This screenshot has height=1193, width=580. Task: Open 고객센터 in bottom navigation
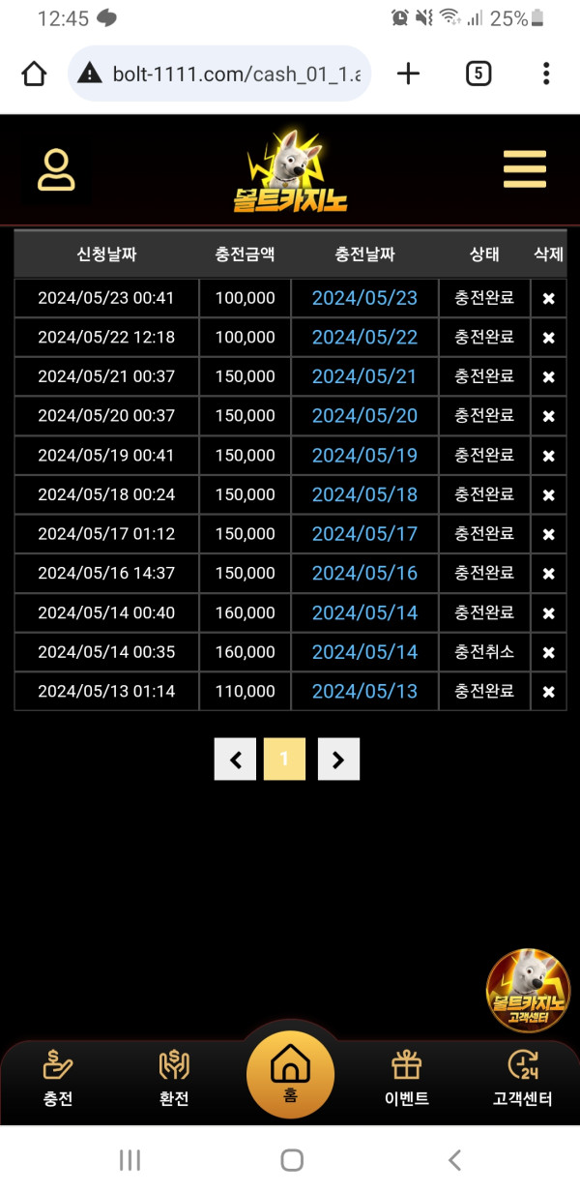(x=522, y=1077)
